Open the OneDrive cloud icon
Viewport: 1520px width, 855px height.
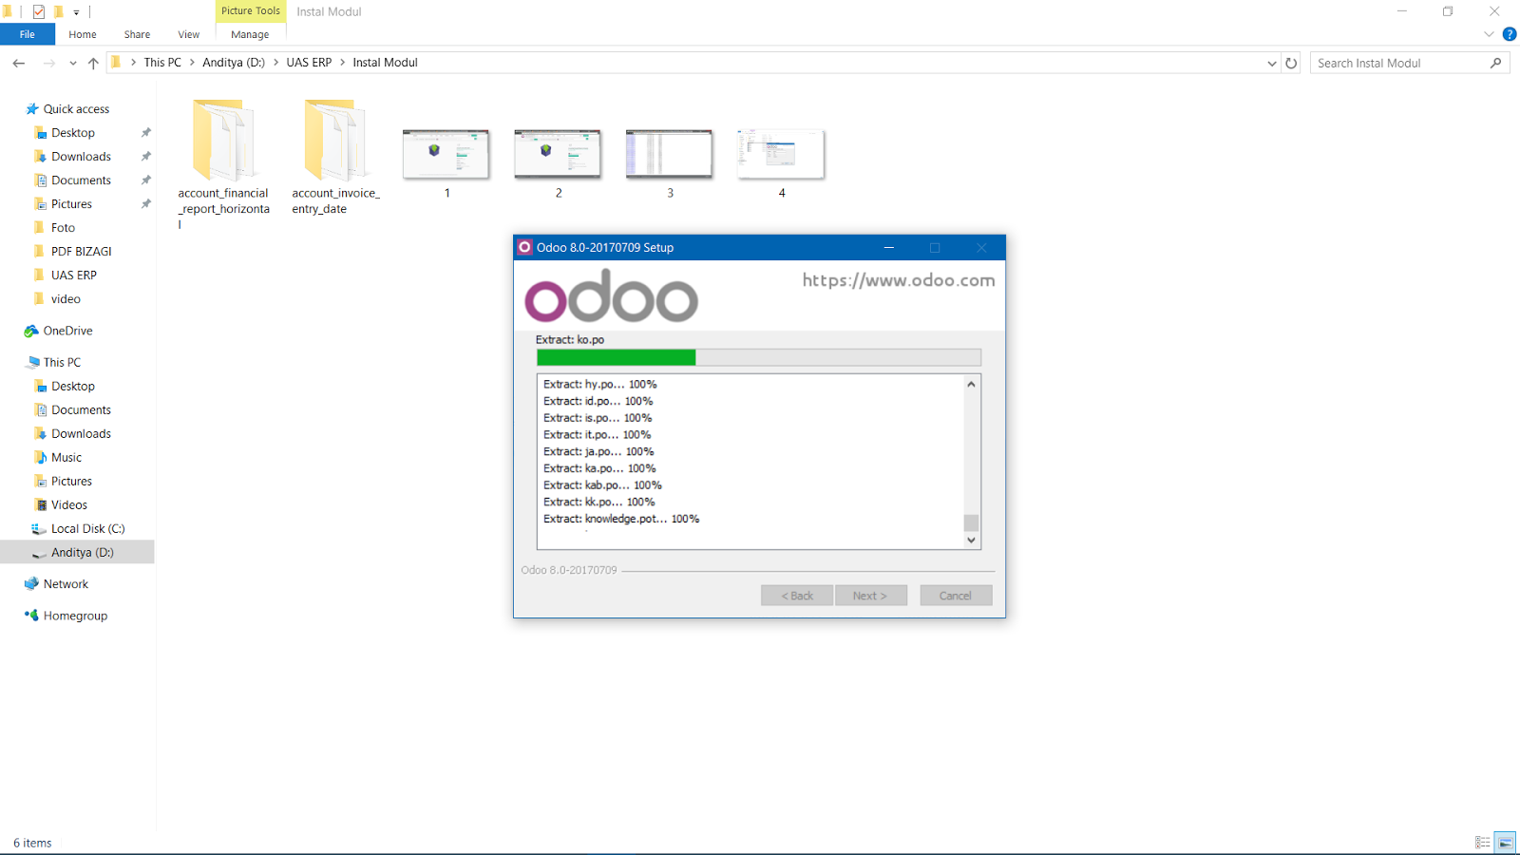31,331
